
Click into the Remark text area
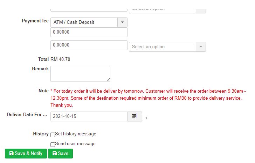coord(80,73)
